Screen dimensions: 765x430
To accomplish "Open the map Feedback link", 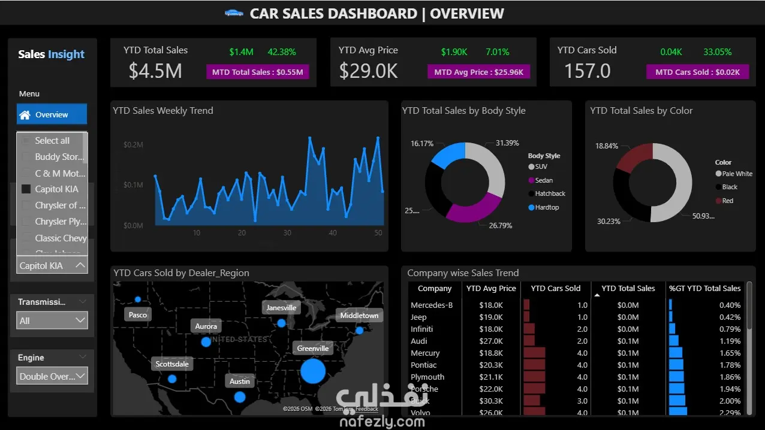I will click(367, 409).
